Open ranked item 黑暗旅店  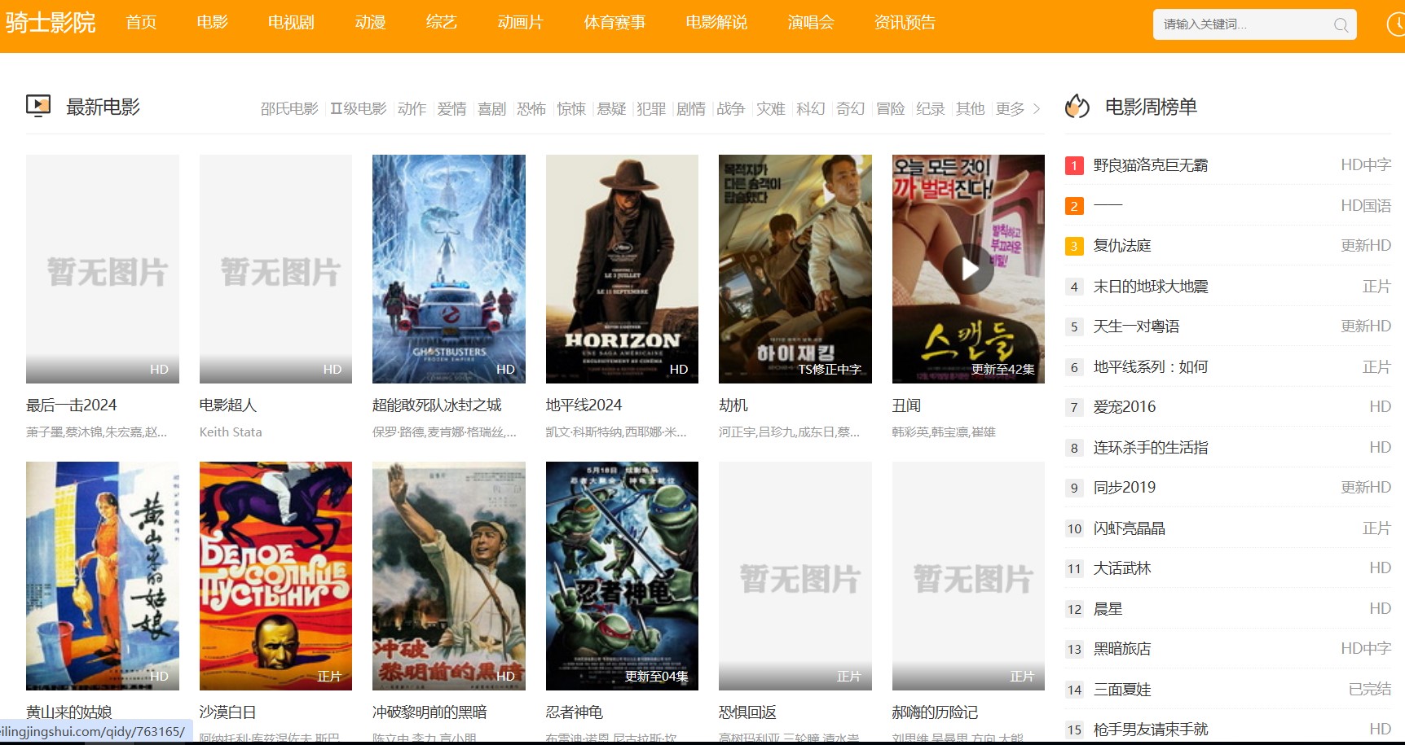1121,649
